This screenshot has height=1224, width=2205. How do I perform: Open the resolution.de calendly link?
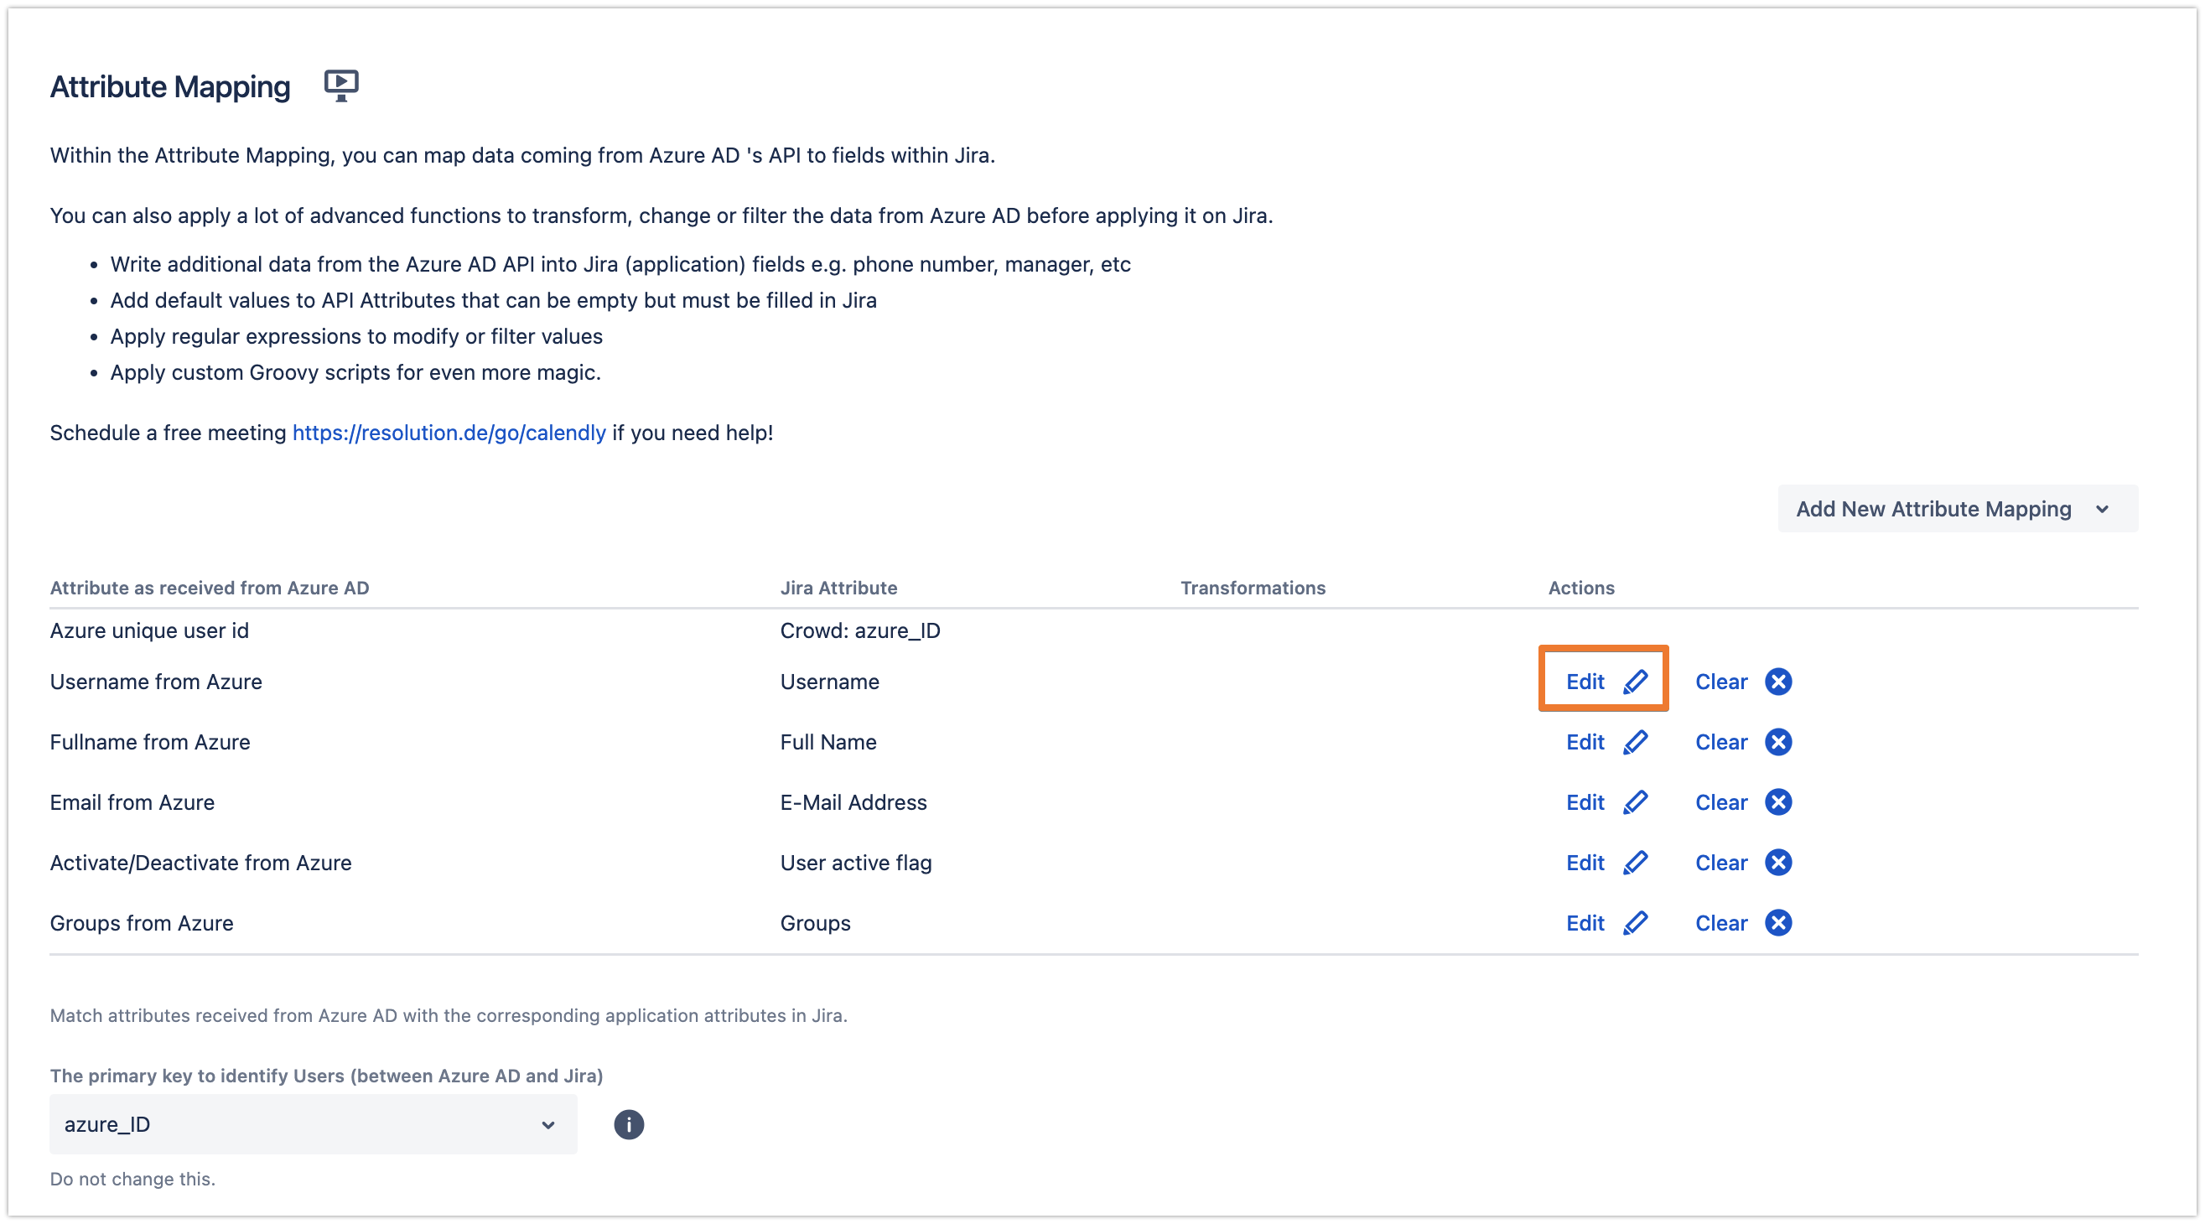[x=449, y=433]
